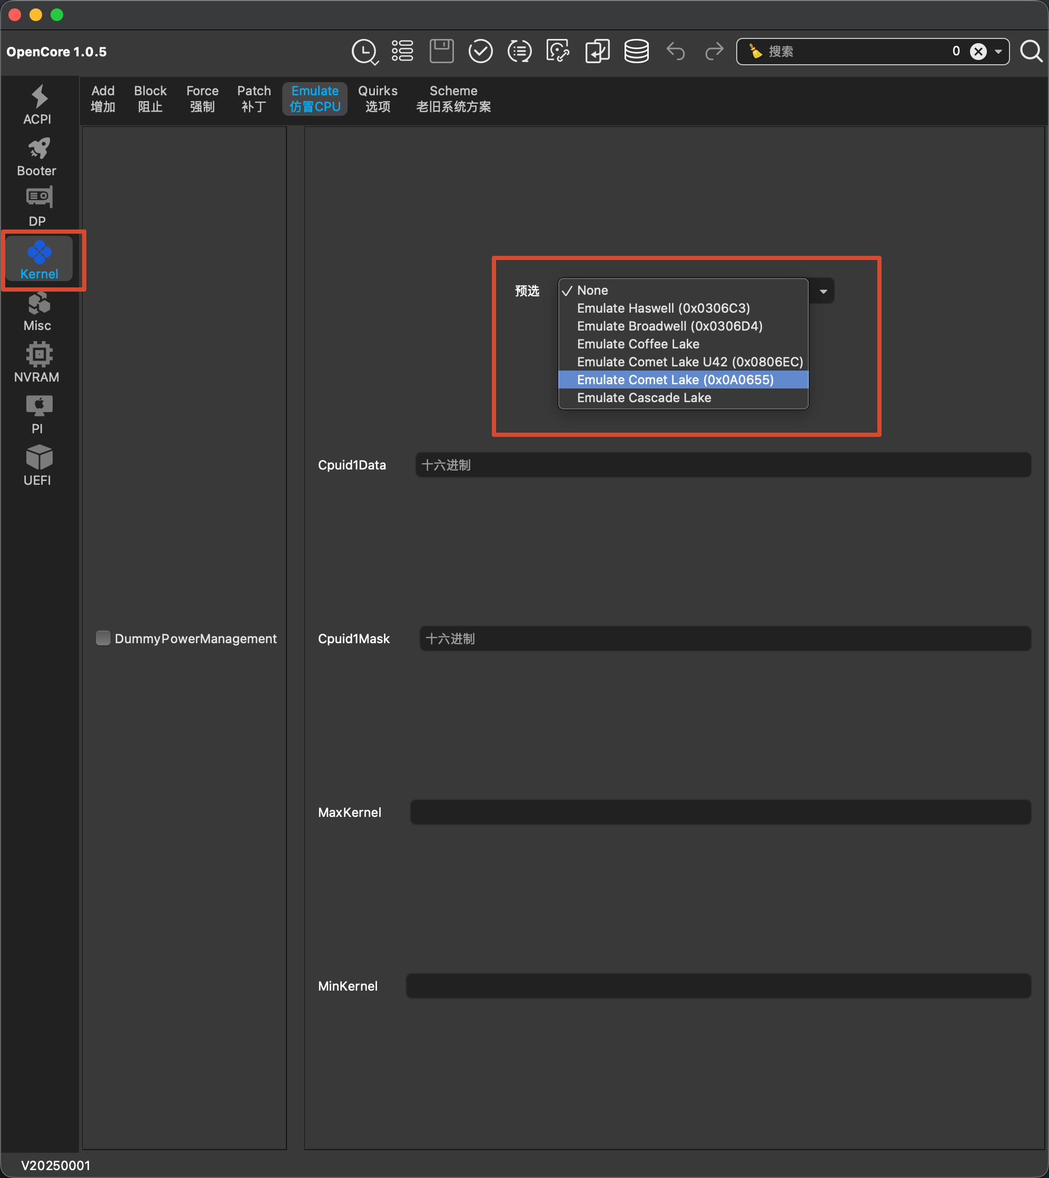Click the Cpuid1Data label
The height and width of the screenshot is (1178, 1049).
352,465
